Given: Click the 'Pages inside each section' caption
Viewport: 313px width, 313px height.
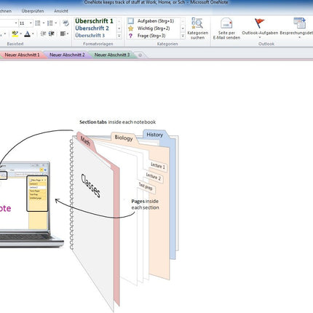Looking at the screenshot, I should tap(145, 205).
